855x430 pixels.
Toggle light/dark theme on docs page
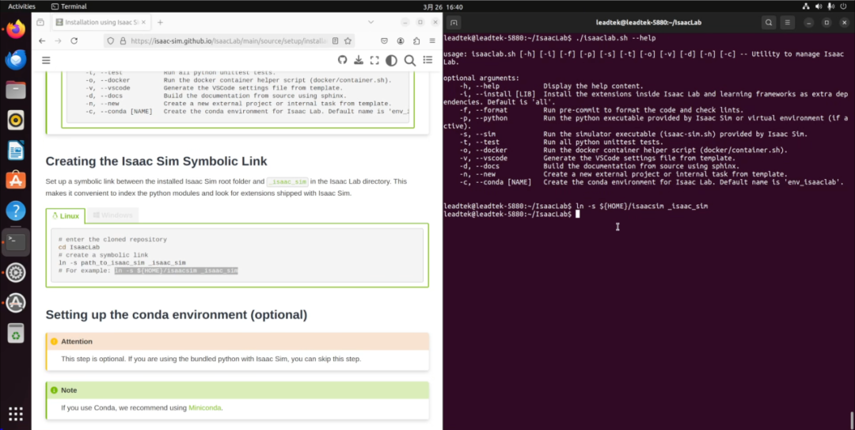point(392,60)
